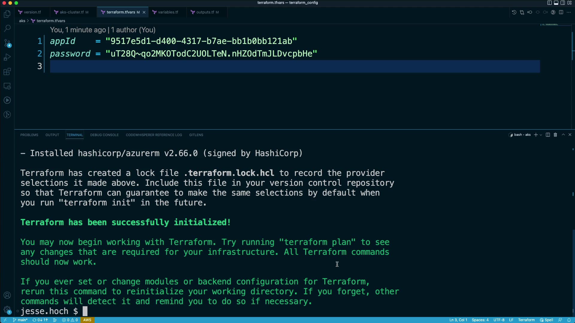The image size is (575, 323).
Task: Toggle primary sidebar visibility
Action: (549, 3)
